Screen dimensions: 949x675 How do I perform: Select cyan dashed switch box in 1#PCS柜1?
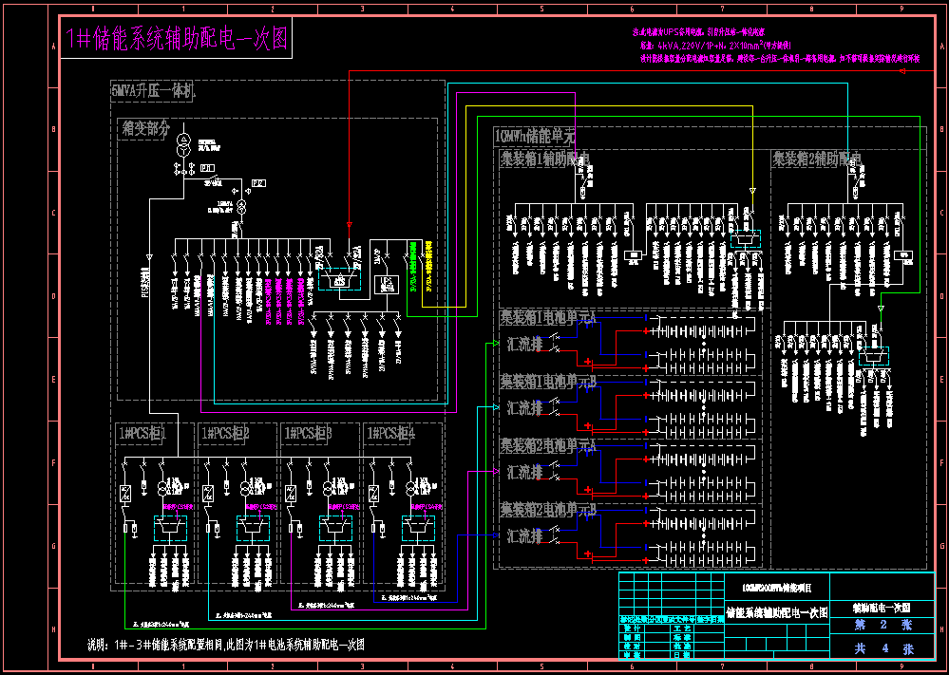pos(171,528)
